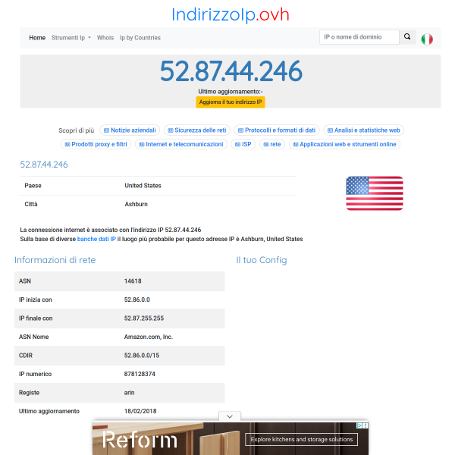This screenshot has width=455, height=455.
Task: Close the Reform ad via its options icon
Action: pos(366,425)
